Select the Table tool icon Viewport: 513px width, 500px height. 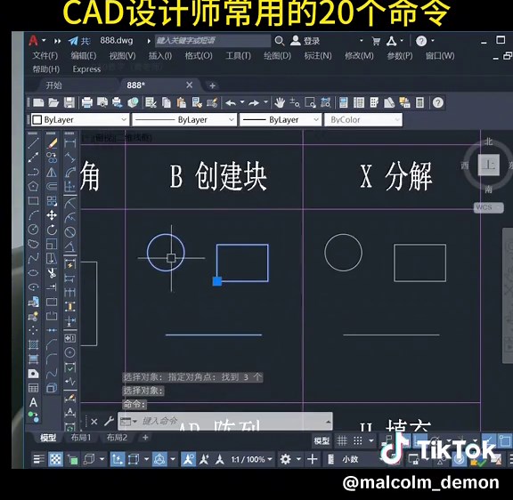pos(33,388)
